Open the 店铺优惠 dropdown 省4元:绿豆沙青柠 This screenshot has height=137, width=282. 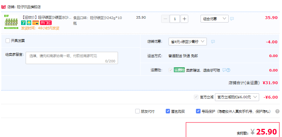point(188,42)
